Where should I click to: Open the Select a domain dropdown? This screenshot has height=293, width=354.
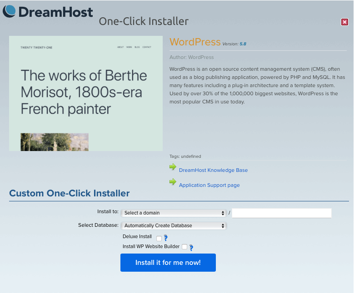click(x=174, y=213)
